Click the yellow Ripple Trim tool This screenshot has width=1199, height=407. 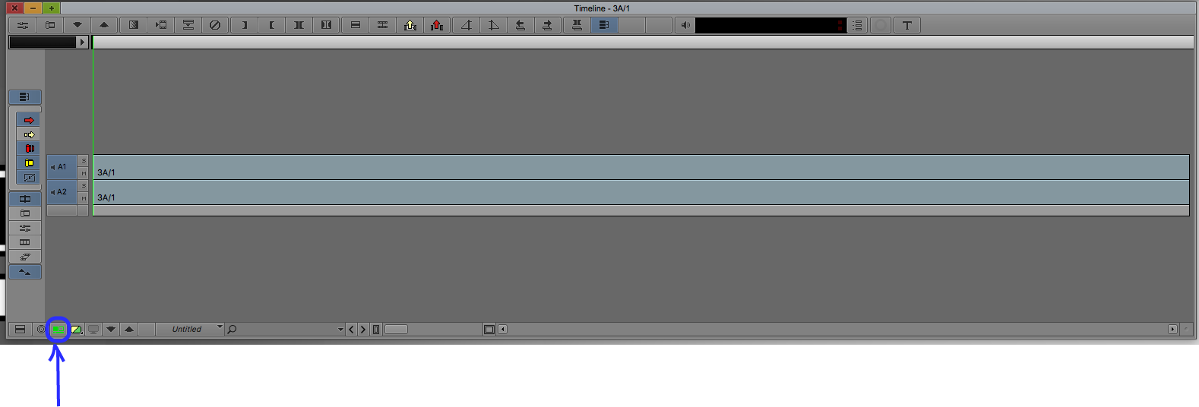click(29, 163)
